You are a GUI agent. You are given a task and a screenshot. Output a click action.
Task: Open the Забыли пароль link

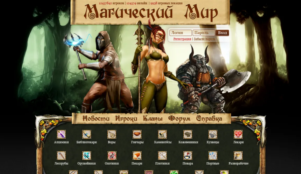click(x=204, y=39)
